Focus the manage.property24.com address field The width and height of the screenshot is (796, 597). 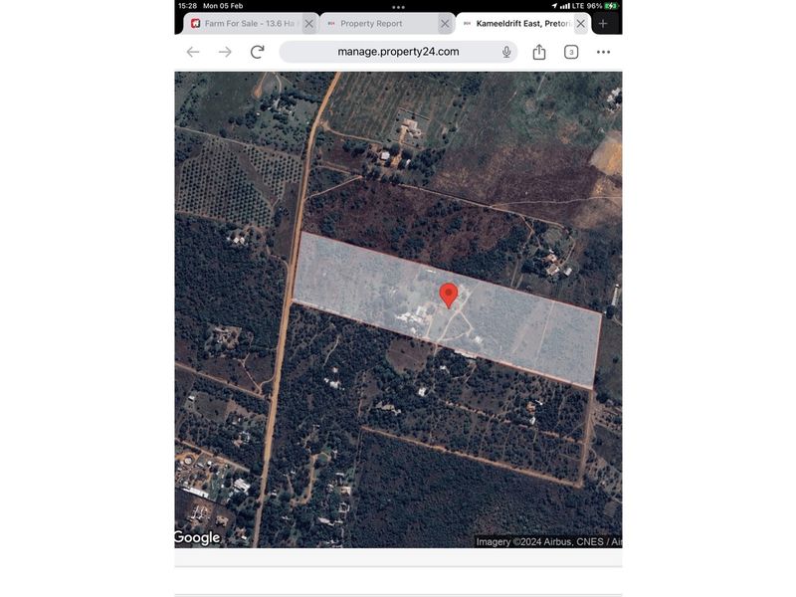click(x=398, y=52)
